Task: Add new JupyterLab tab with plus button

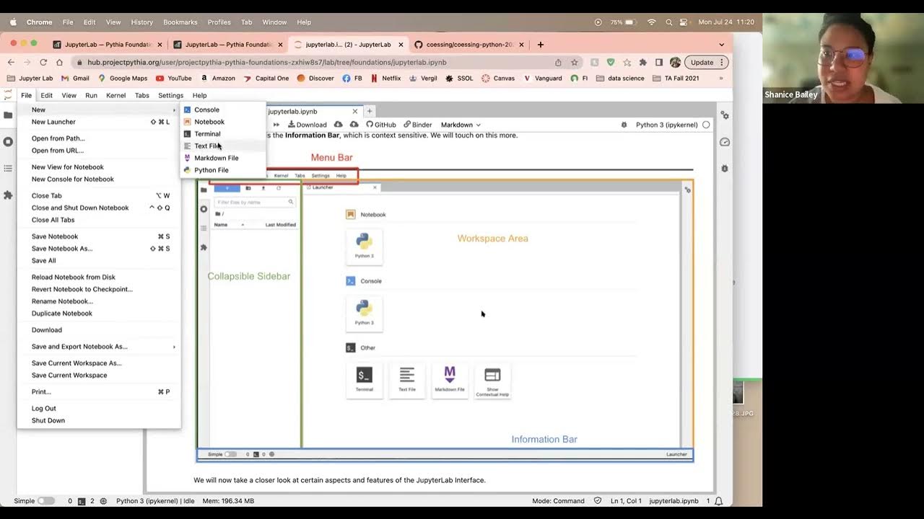Action: (x=370, y=111)
